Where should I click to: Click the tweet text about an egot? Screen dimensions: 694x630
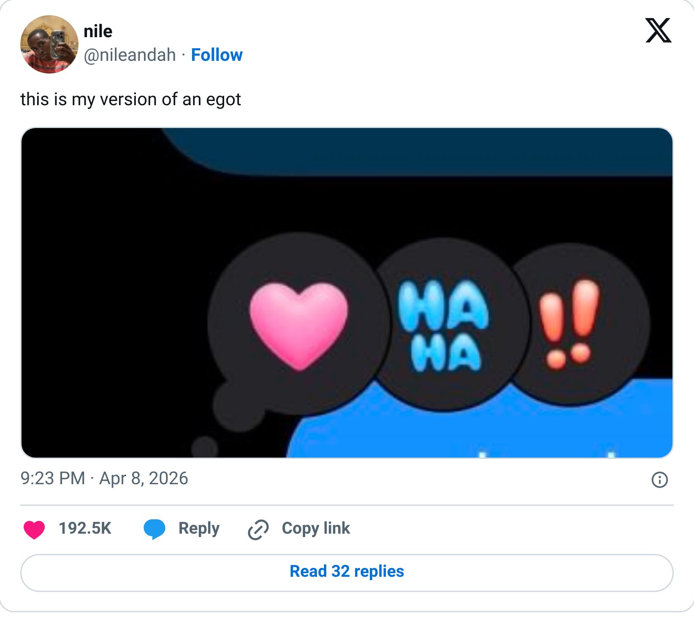click(x=130, y=100)
